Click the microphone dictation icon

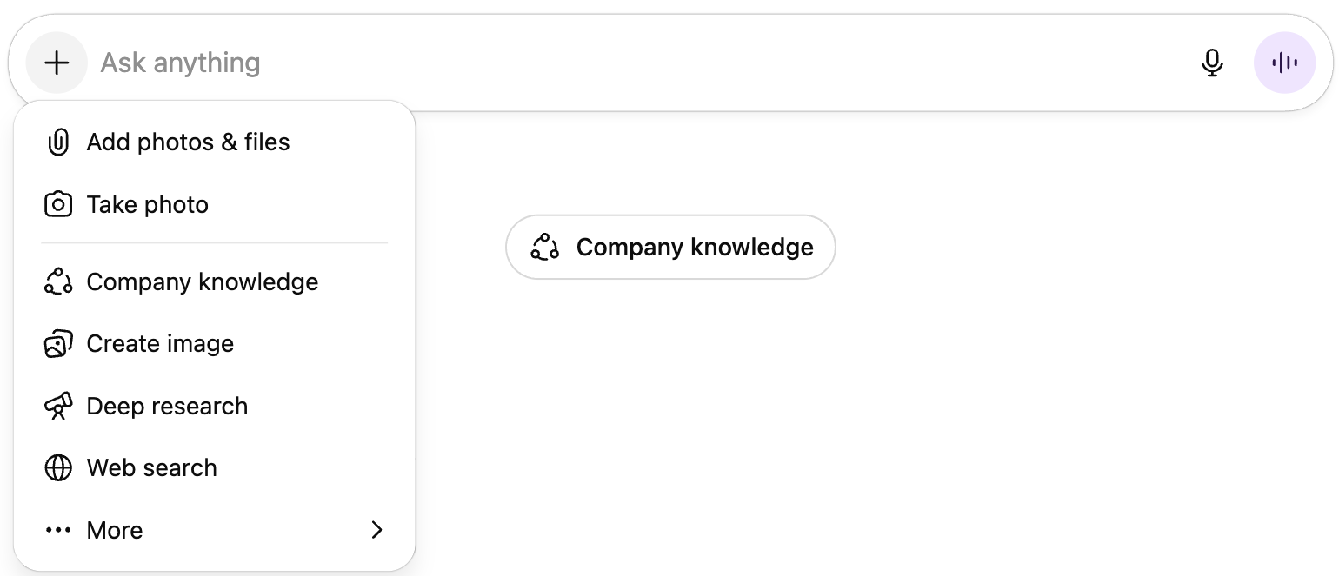(x=1212, y=63)
